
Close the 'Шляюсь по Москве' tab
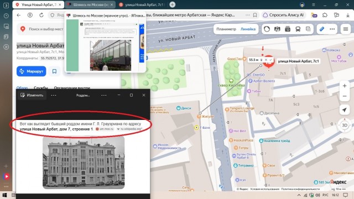[112, 4]
